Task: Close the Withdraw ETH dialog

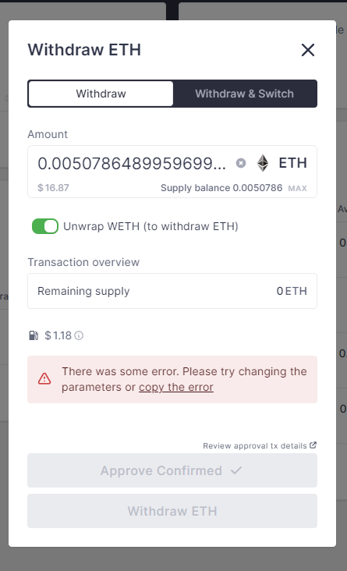Action: pyautogui.click(x=308, y=50)
